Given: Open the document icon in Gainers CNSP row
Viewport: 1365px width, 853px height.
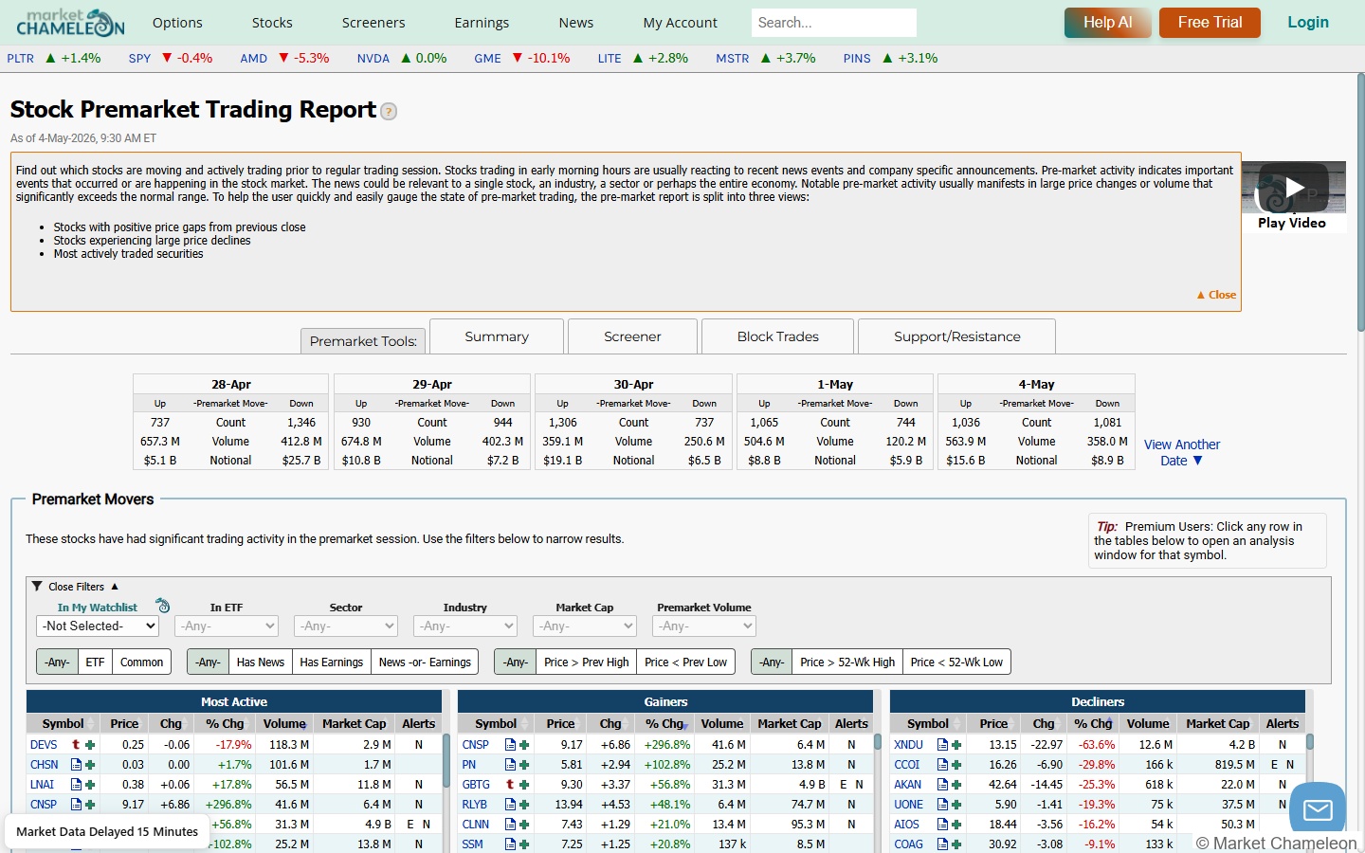Looking at the screenshot, I should 510,745.
